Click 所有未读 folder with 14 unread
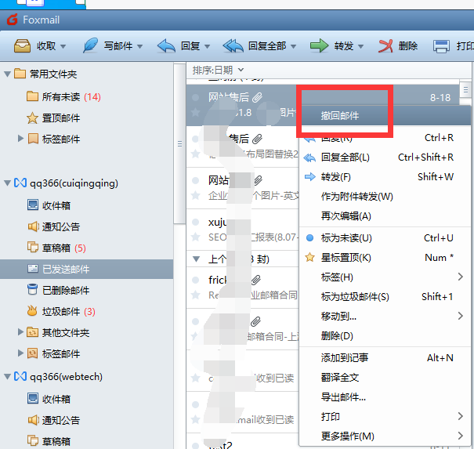 (61, 96)
